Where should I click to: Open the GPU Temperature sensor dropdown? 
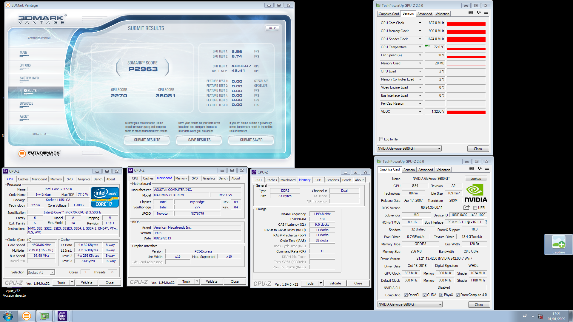[x=420, y=47]
